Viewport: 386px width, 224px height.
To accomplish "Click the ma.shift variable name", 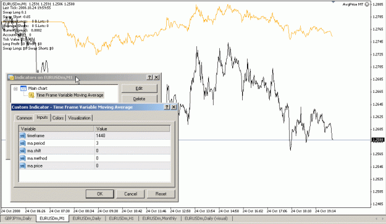I will tap(34, 151).
